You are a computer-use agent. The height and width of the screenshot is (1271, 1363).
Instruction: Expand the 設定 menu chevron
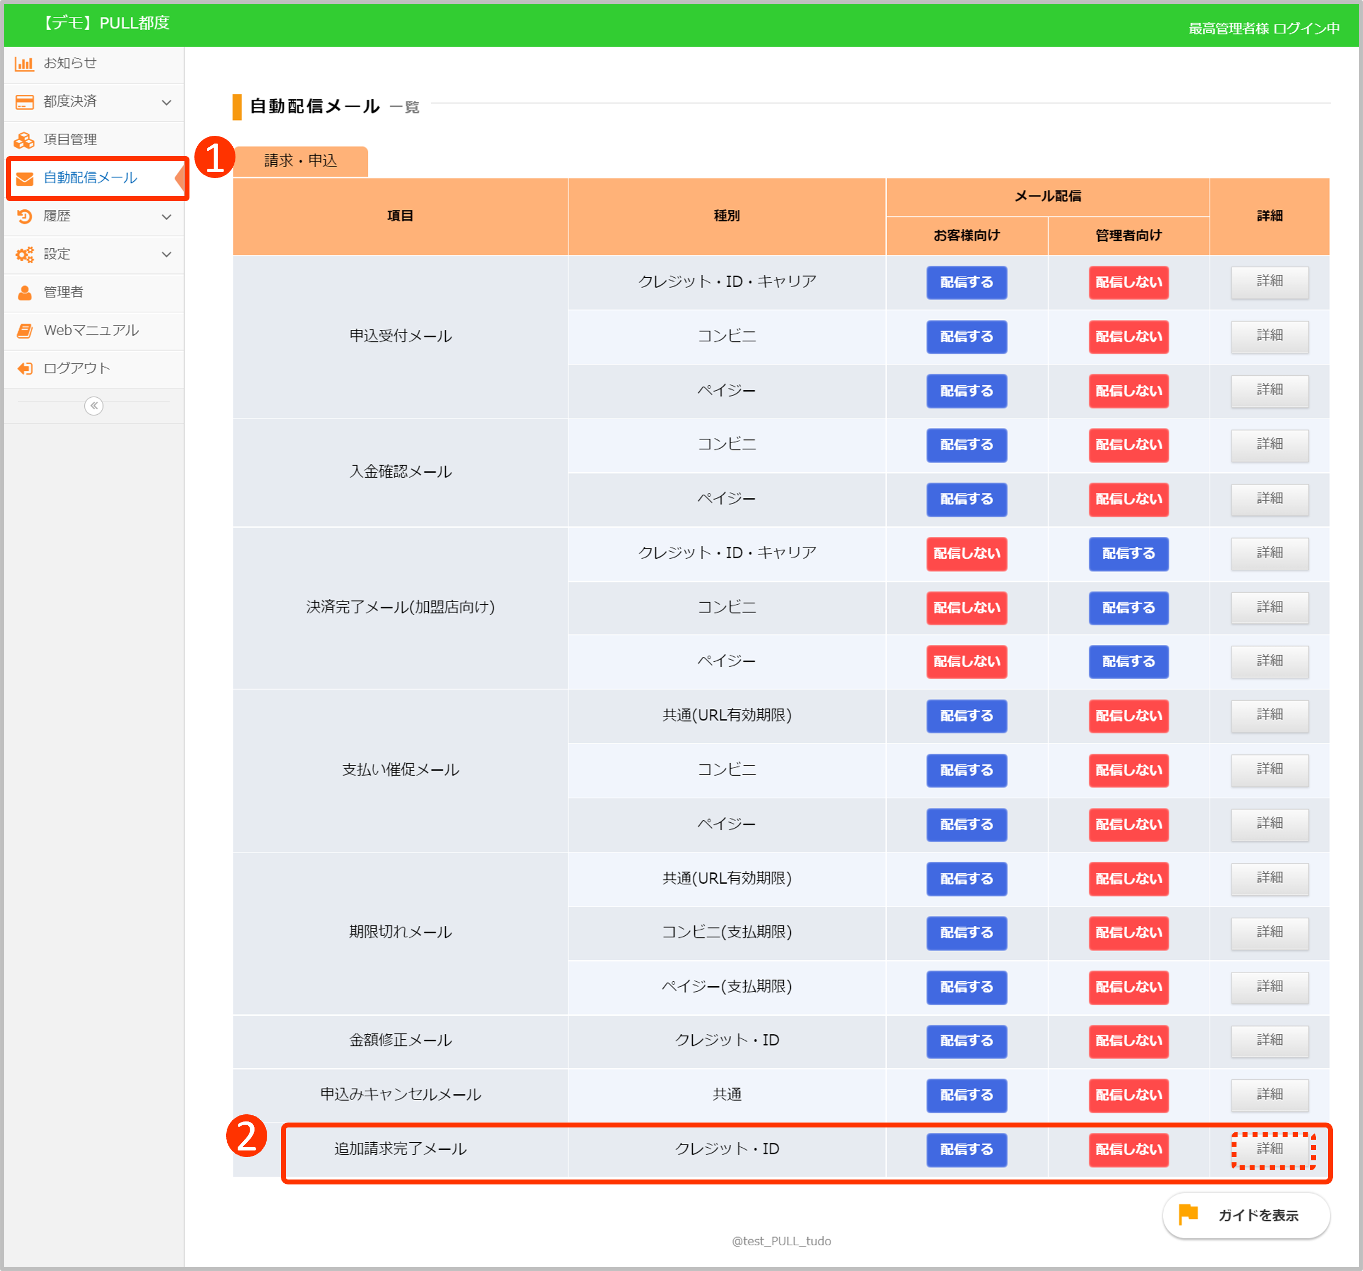(166, 255)
